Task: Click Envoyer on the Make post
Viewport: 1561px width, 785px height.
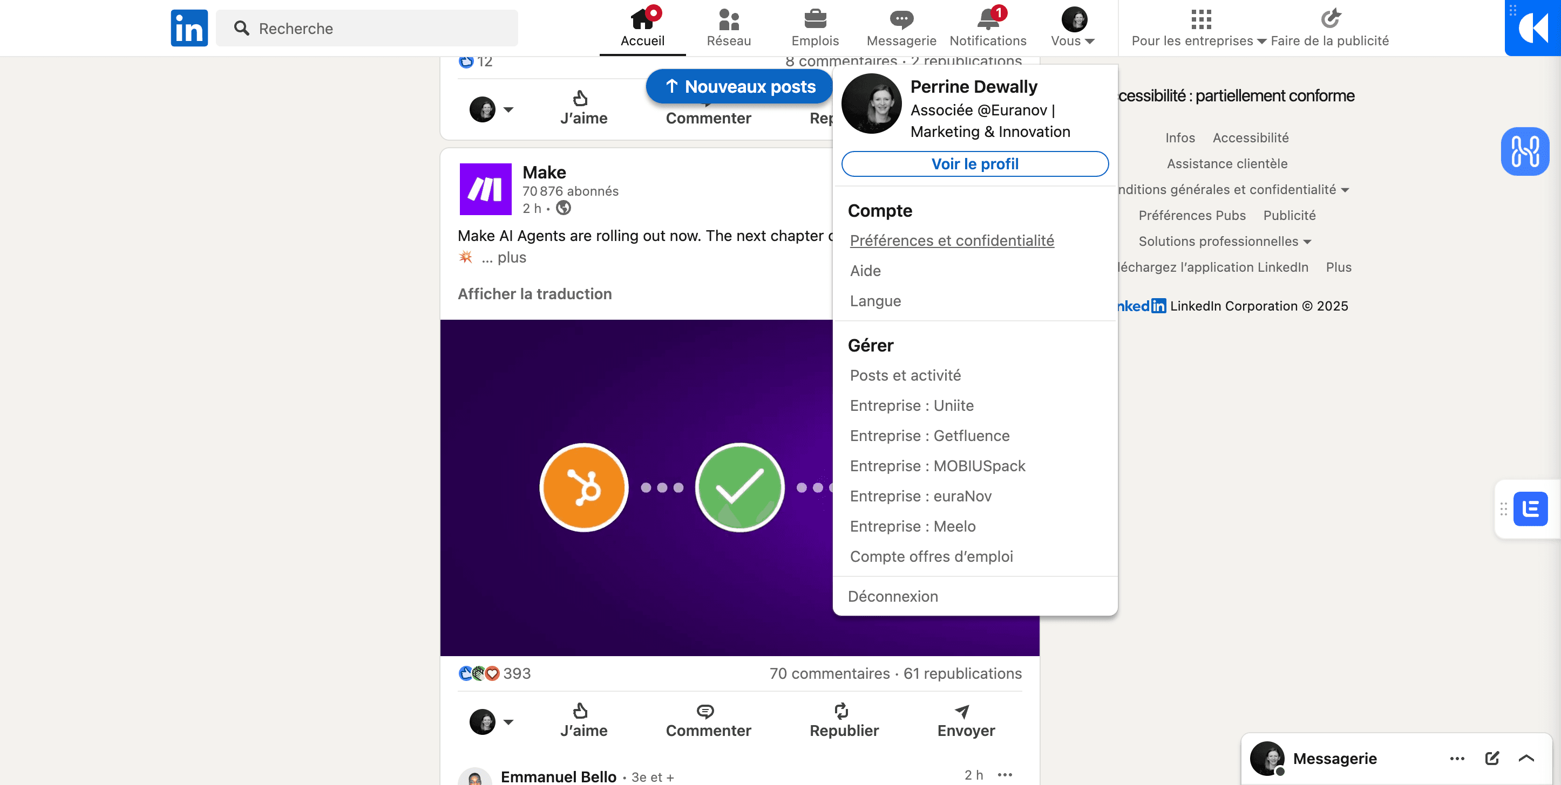Action: [x=966, y=720]
